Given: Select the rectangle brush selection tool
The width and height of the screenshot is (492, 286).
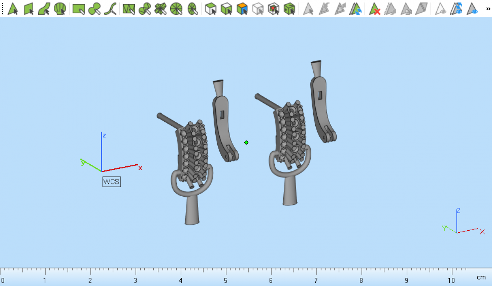Looking at the screenshot, I should (x=78, y=9).
